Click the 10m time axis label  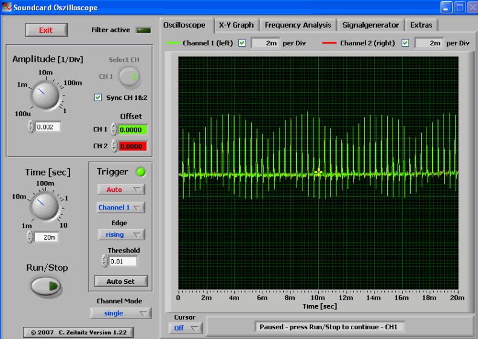318,298
